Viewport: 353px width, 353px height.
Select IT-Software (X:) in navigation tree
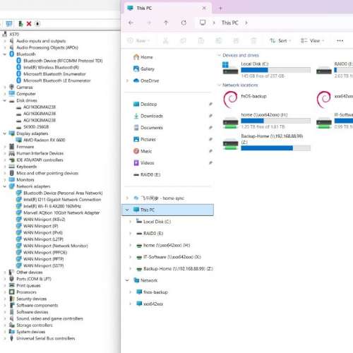click(x=169, y=257)
